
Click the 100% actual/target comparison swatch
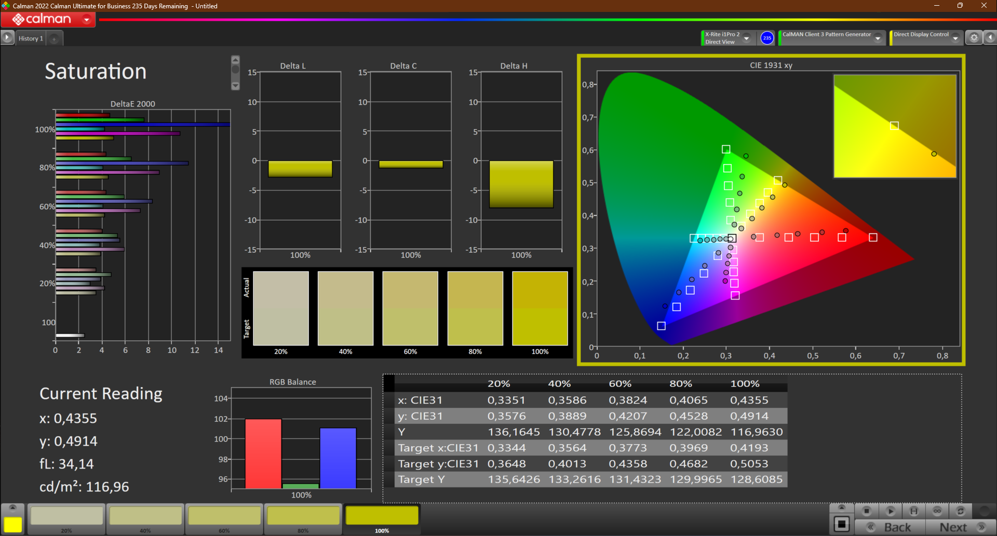click(540, 308)
